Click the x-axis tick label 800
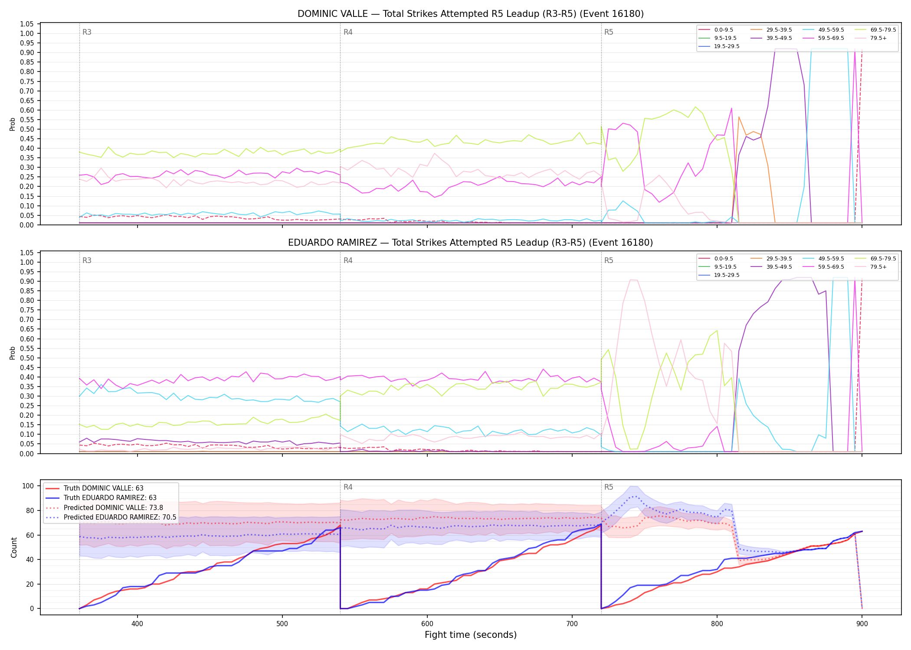The width and height of the screenshot is (911, 650). pyautogui.click(x=717, y=624)
